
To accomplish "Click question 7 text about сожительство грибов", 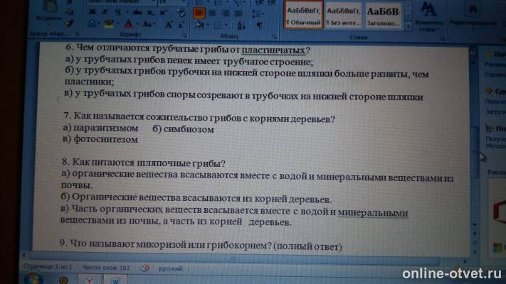I will (x=199, y=118).
